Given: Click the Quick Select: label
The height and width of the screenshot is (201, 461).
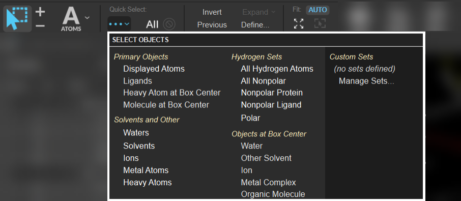Looking at the screenshot, I should click(128, 9).
